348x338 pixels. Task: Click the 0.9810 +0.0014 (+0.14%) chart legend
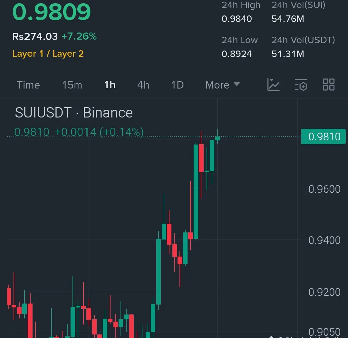click(x=79, y=132)
